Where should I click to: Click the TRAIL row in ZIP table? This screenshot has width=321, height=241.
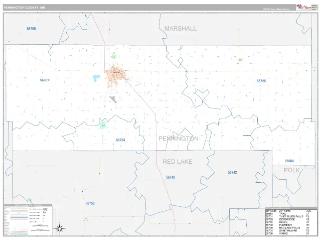point(288,213)
